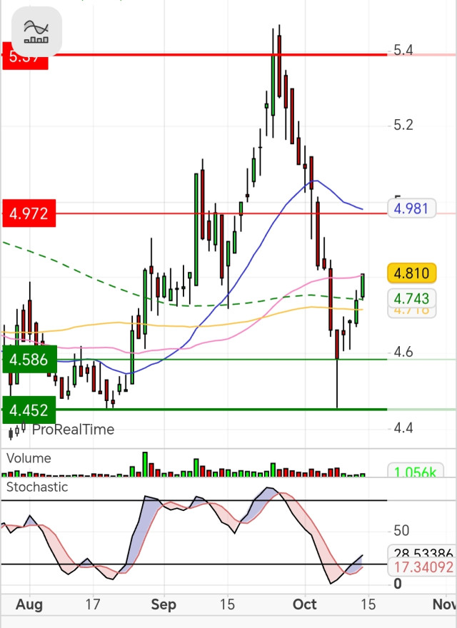Click the Stochastic panel title
The image size is (457, 628).
pyautogui.click(x=37, y=487)
